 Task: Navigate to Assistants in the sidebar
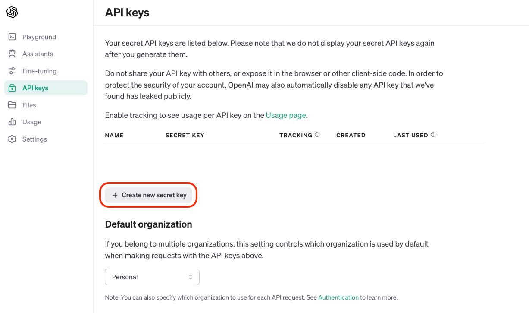38,54
